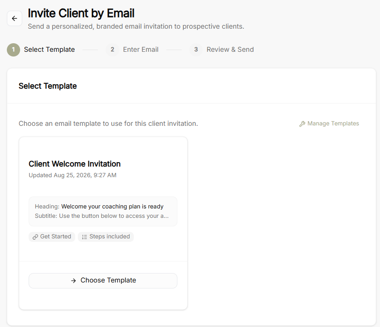The image size is (380, 327).
Task: Click the wrench icon beside Manage Templates
Action: [302, 124]
